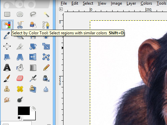Choose the Smudge finger tool
167x125 pixels.
(x=7, y=100)
